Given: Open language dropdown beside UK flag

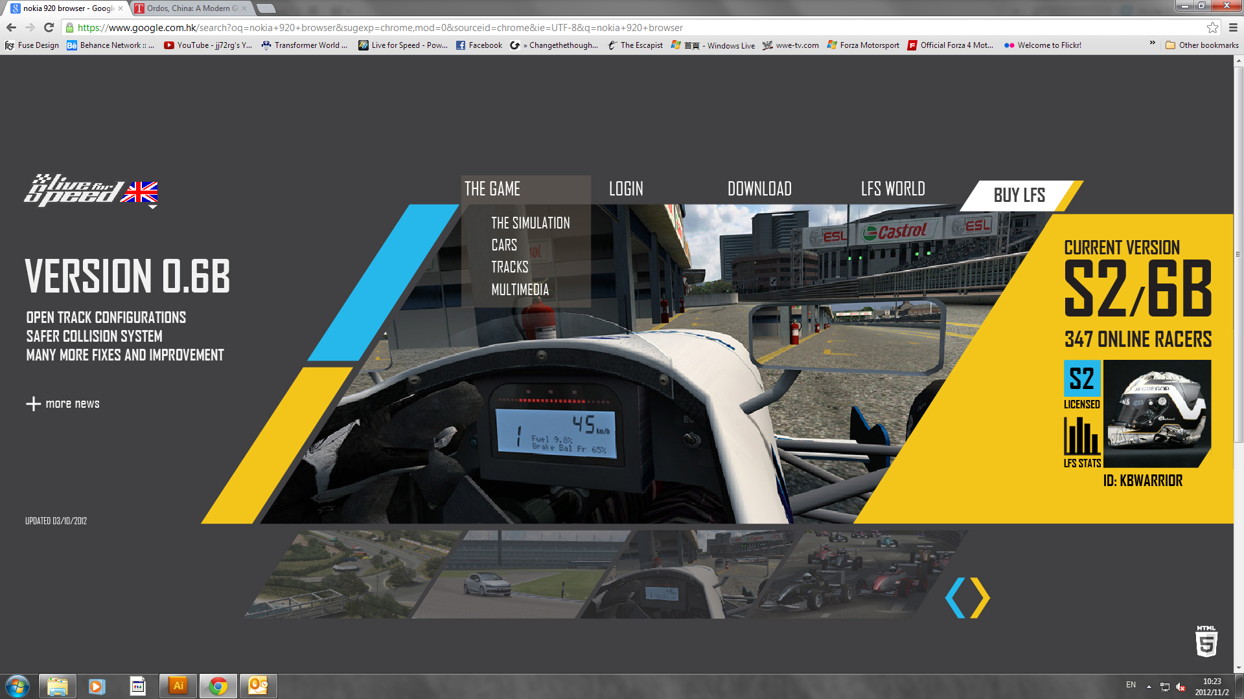Looking at the screenshot, I should [153, 207].
